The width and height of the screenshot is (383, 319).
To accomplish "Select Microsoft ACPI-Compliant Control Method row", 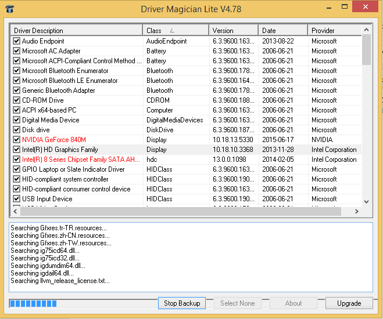I will pyautogui.click(x=186, y=61).
